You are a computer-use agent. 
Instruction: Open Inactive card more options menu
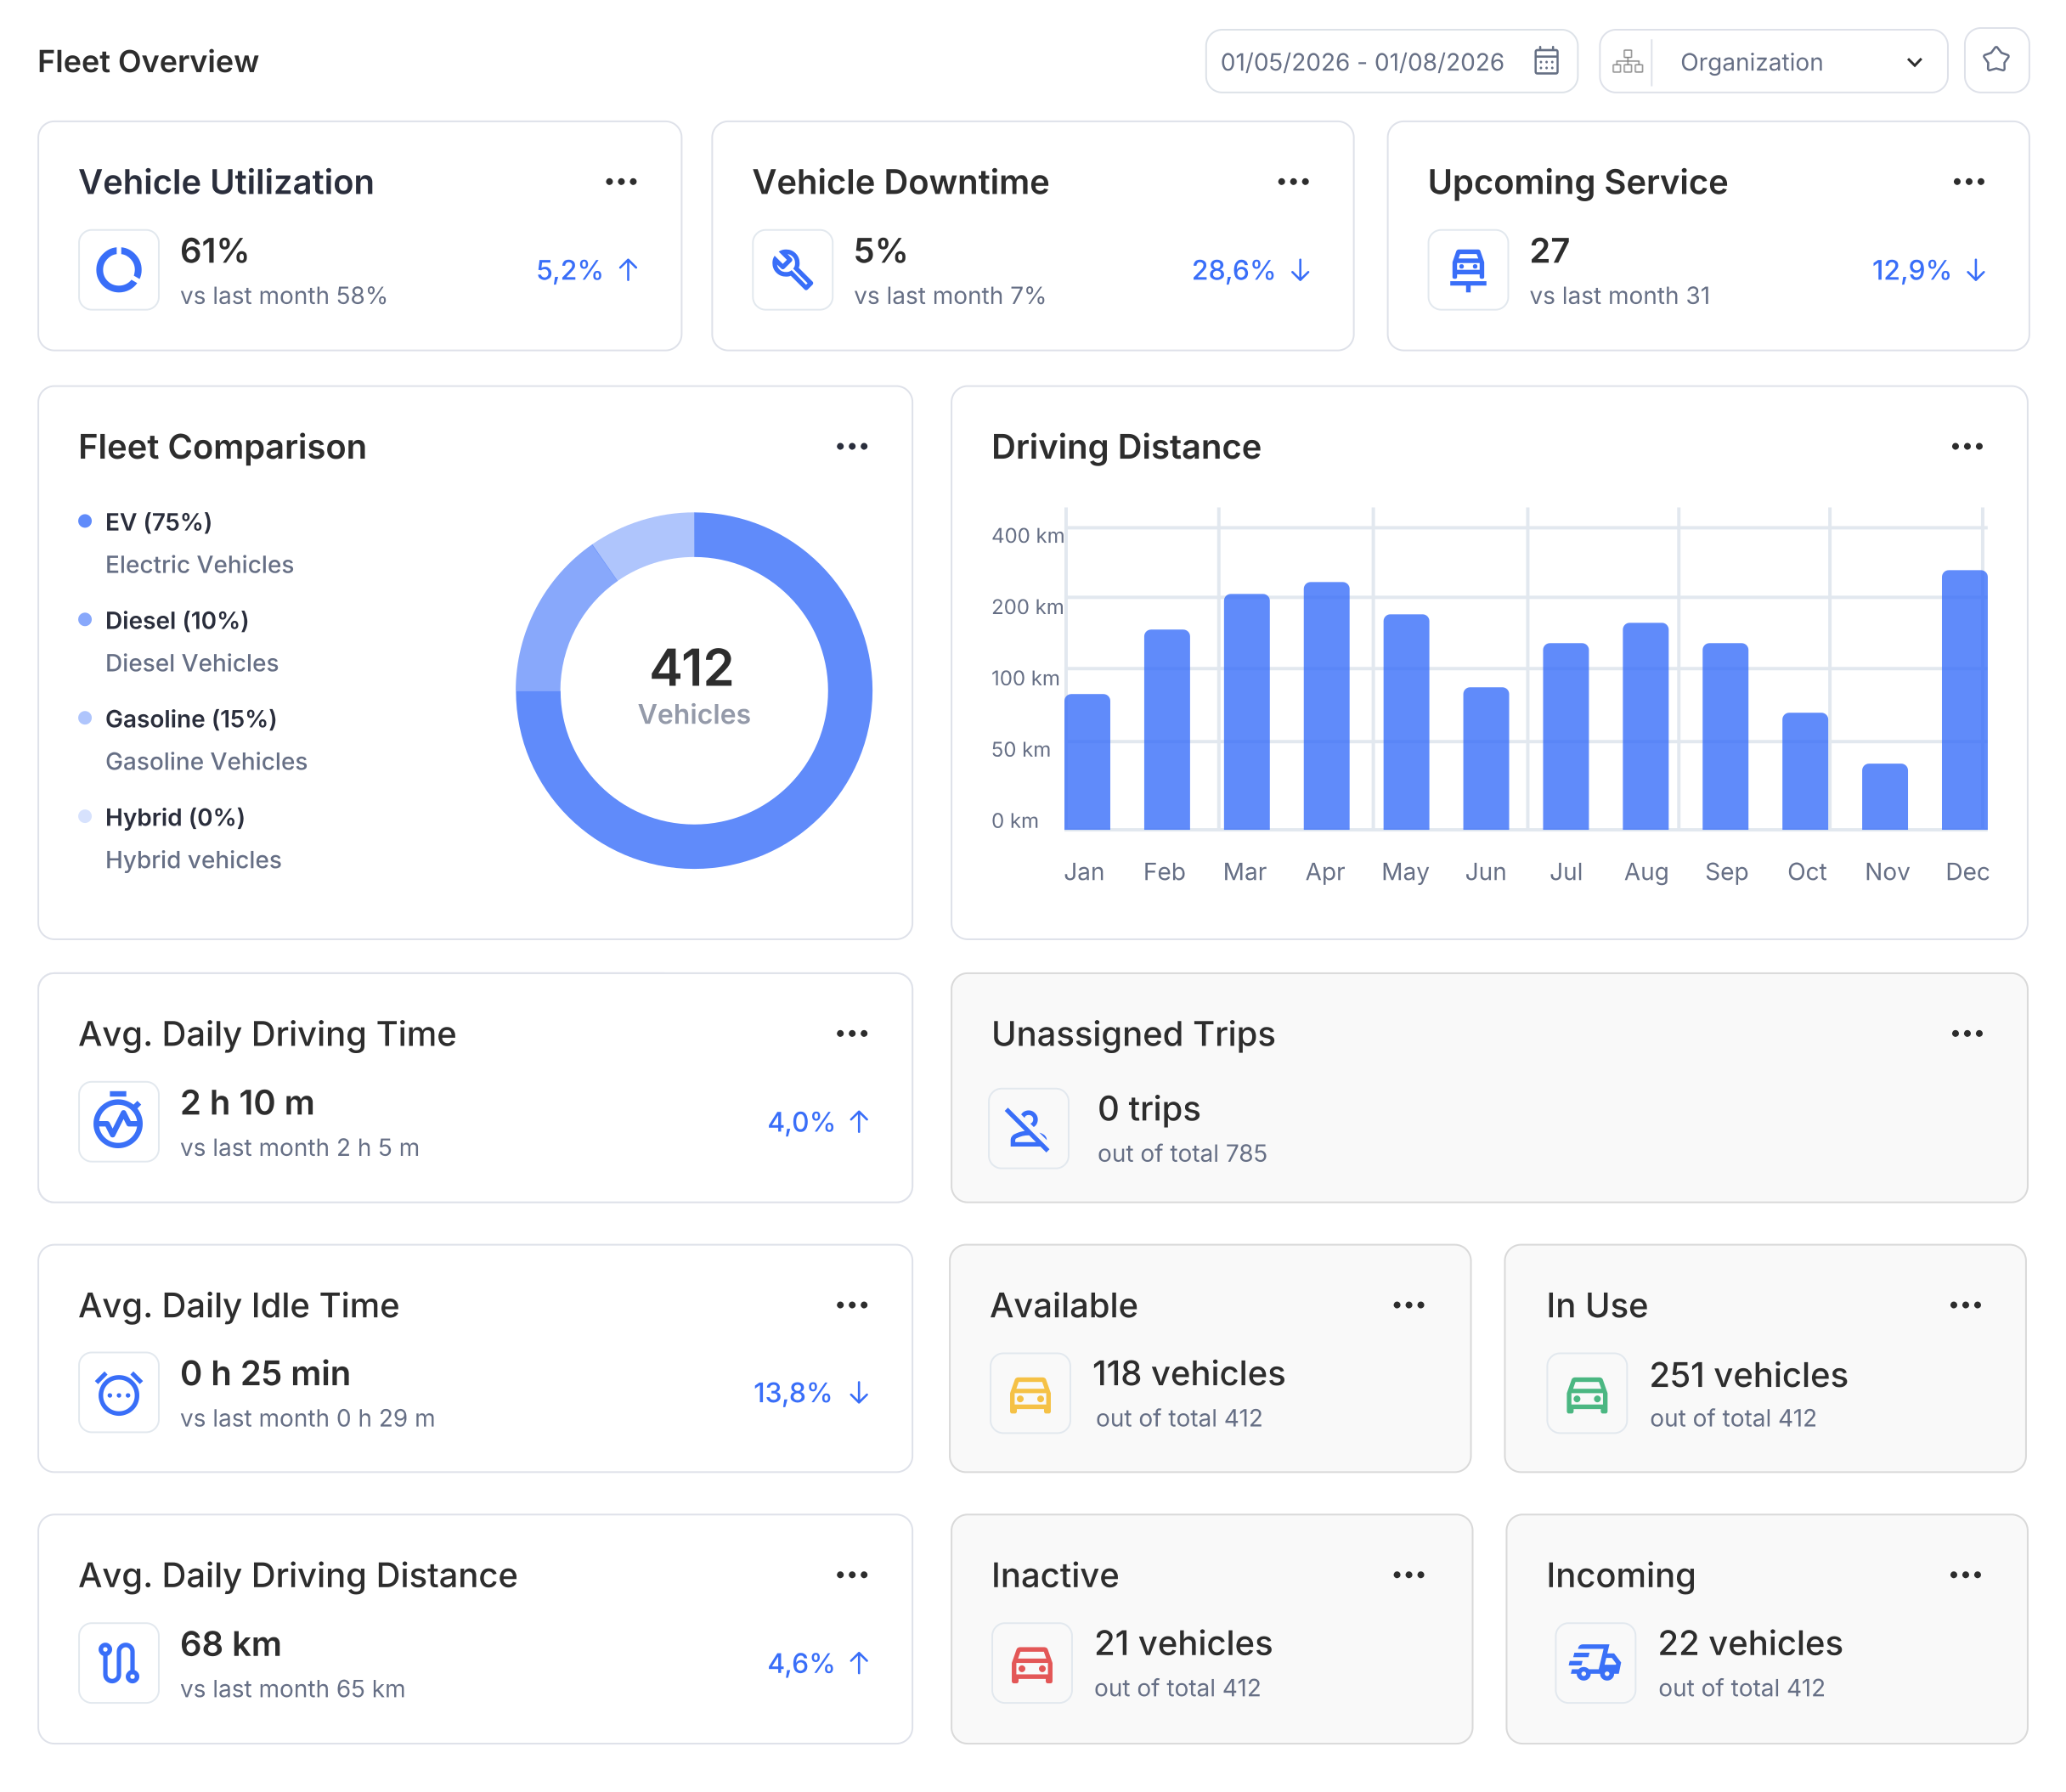pos(1408,1575)
